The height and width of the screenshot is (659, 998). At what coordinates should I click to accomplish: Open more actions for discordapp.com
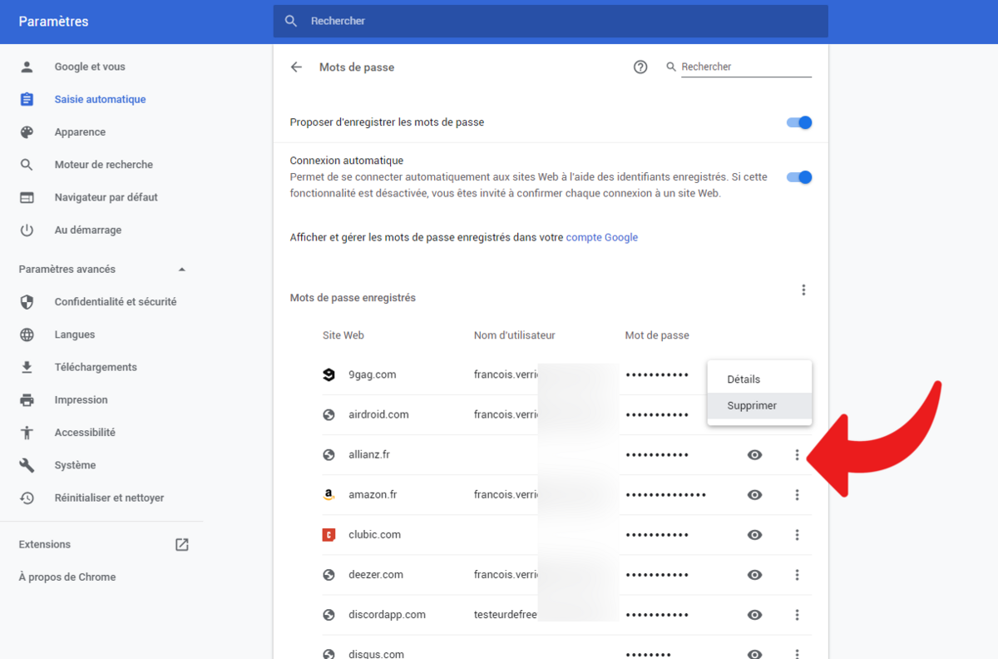click(797, 615)
